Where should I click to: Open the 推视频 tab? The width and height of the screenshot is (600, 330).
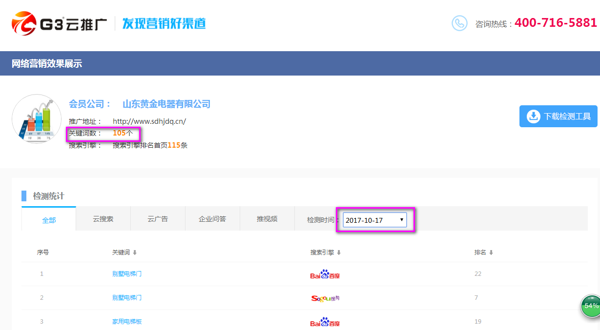(267, 219)
